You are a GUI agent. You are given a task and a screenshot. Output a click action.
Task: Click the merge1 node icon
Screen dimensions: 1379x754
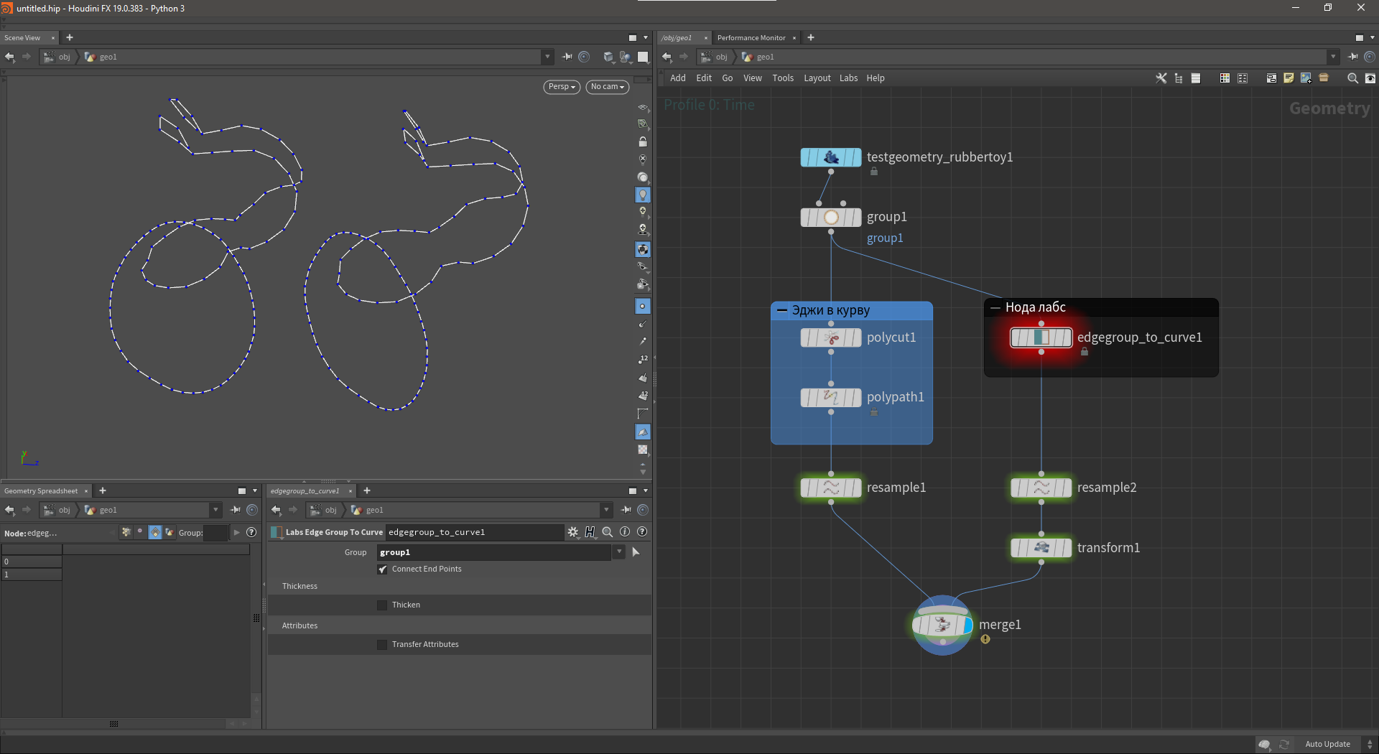942,625
